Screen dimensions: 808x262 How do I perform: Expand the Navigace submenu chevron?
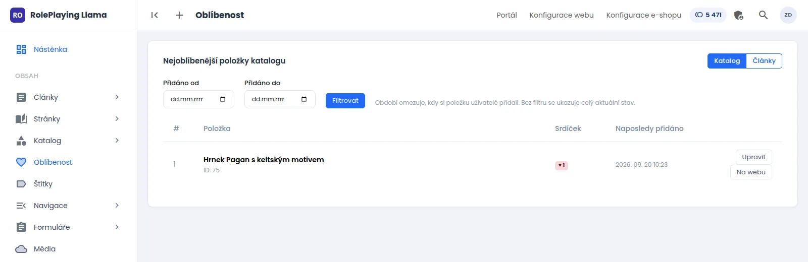pyautogui.click(x=117, y=206)
